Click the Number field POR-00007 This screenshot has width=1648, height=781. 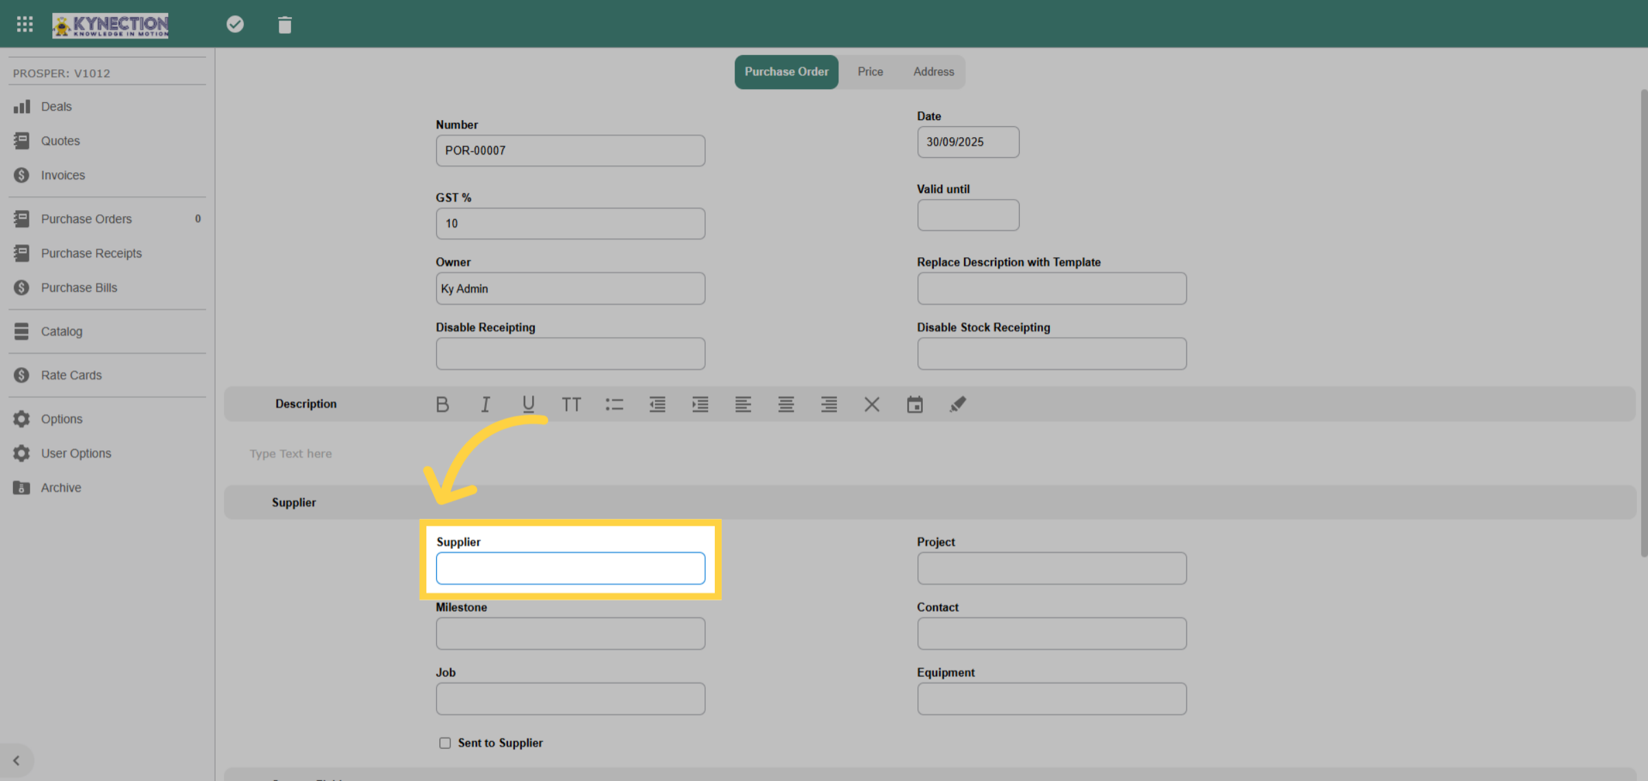click(x=570, y=150)
